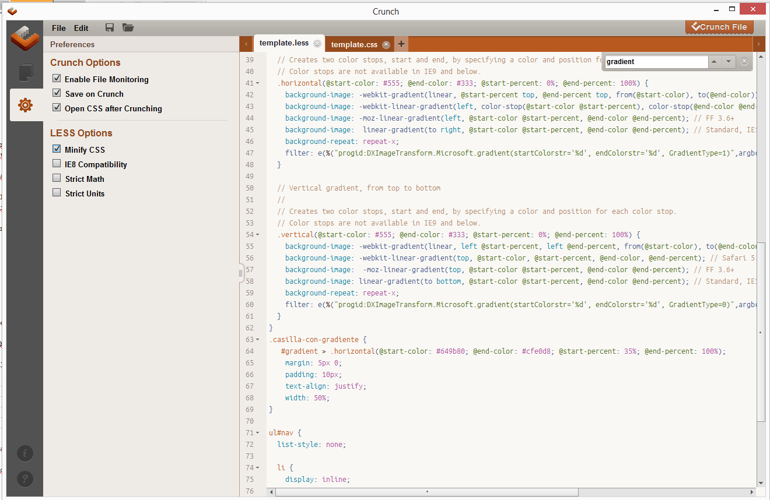
Task: Toggle Minify CSS checkbox
Action: [x=57, y=149]
